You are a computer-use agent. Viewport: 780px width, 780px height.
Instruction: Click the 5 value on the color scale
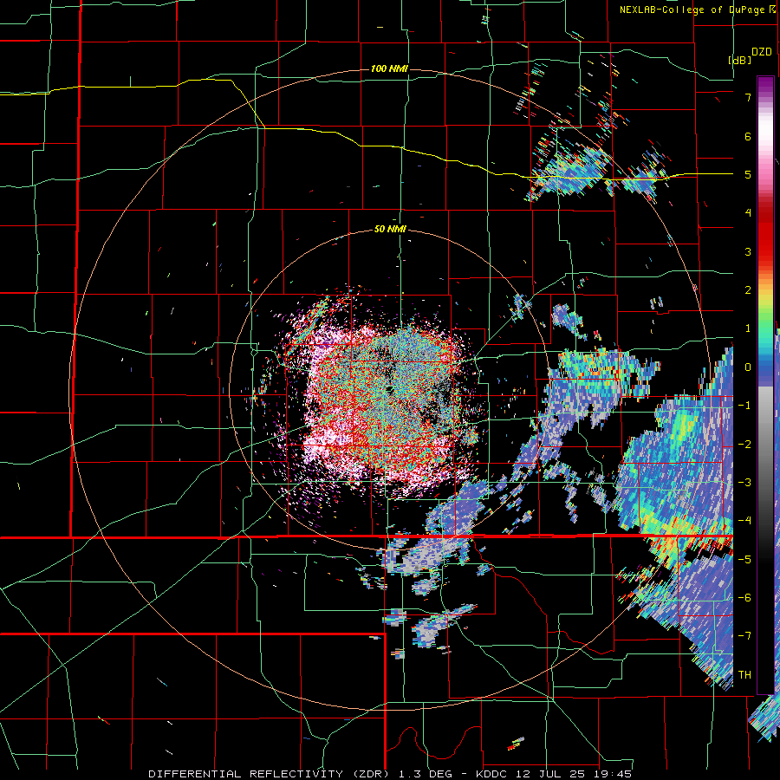point(748,174)
